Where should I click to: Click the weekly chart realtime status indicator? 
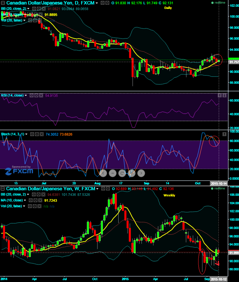pyautogui.click(x=218, y=188)
